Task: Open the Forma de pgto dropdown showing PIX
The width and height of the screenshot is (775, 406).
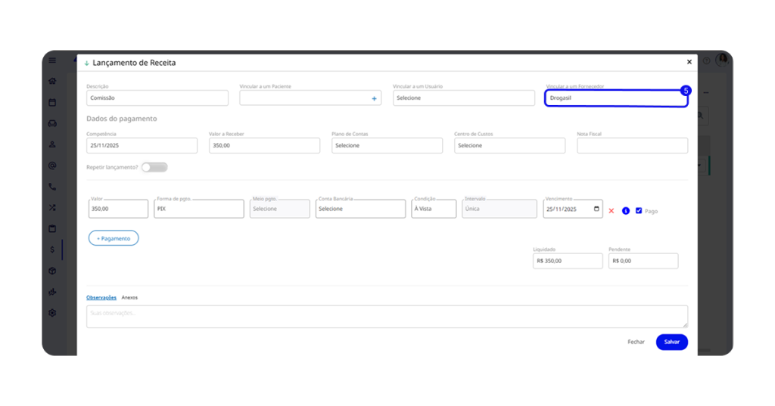Action: 198,209
